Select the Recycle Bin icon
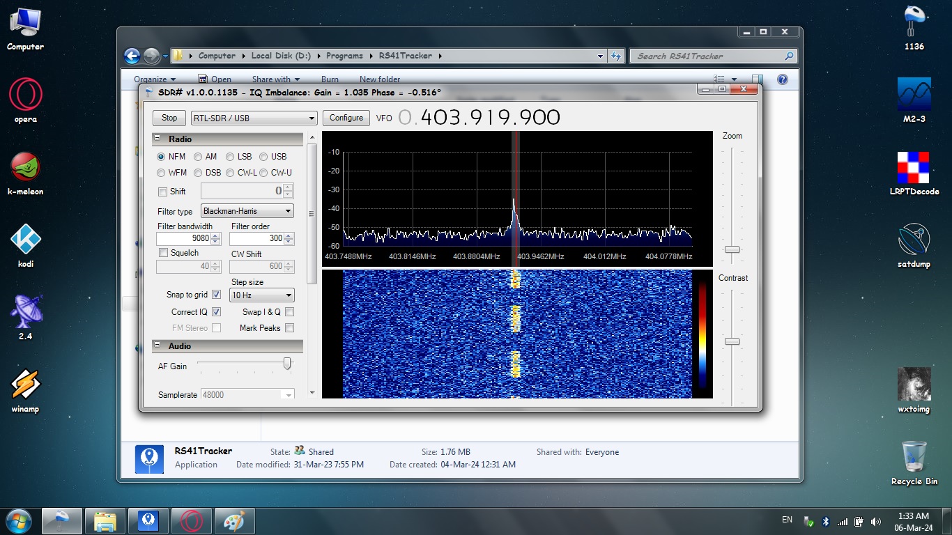Screen dimensions: 952x535 (x=914, y=463)
